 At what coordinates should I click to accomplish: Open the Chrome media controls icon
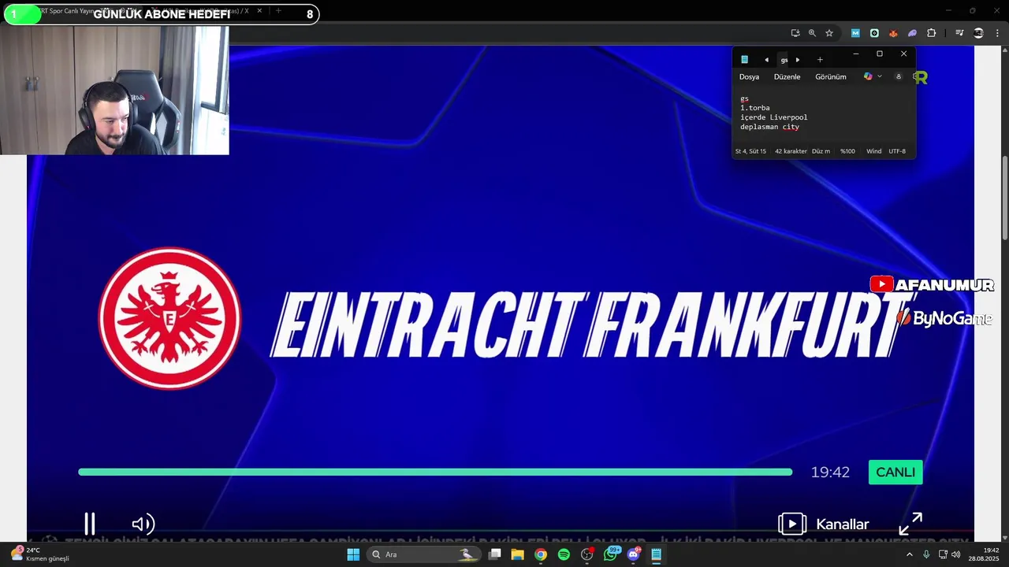[959, 33]
